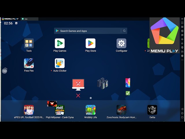
Task: Toggle fullscreen mode in sidebar
Action: click(182, 23)
